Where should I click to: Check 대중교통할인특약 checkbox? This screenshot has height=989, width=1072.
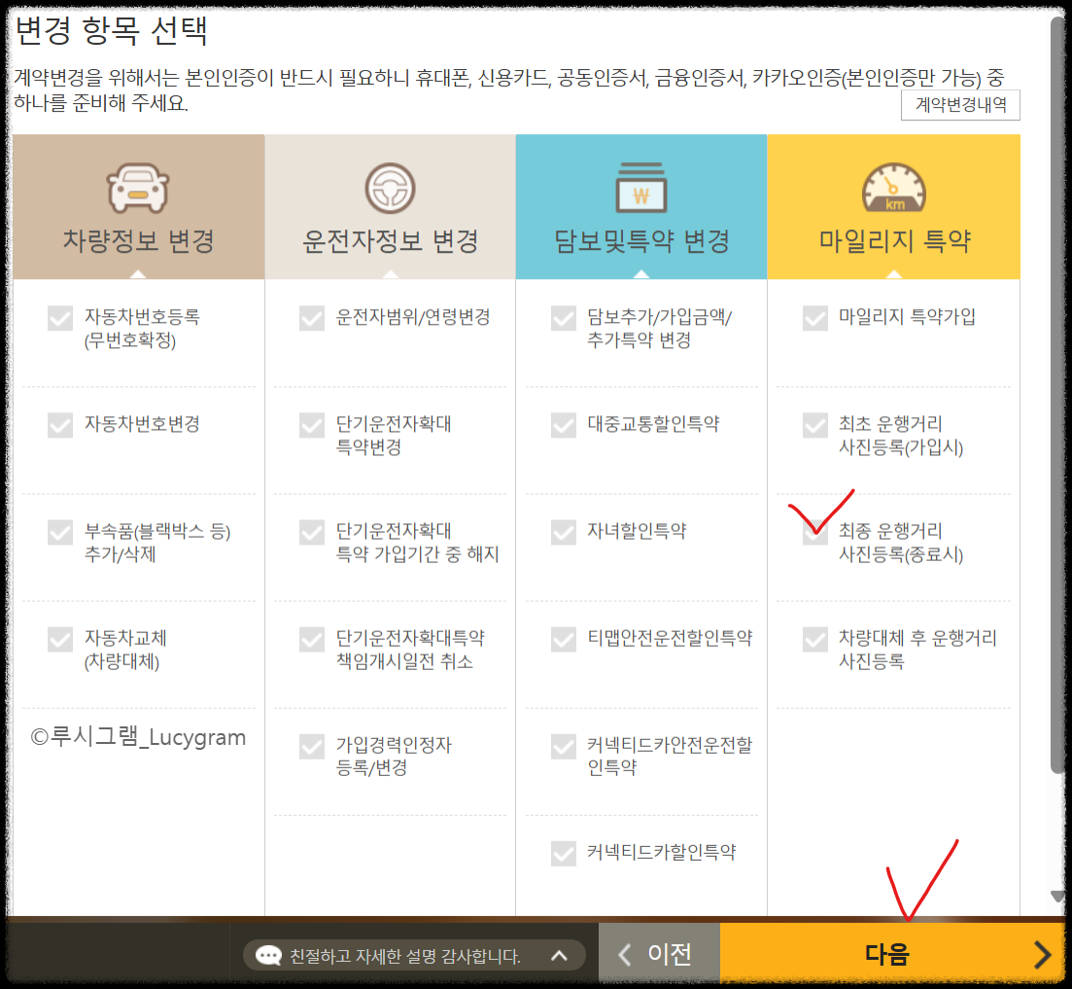point(564,425)
